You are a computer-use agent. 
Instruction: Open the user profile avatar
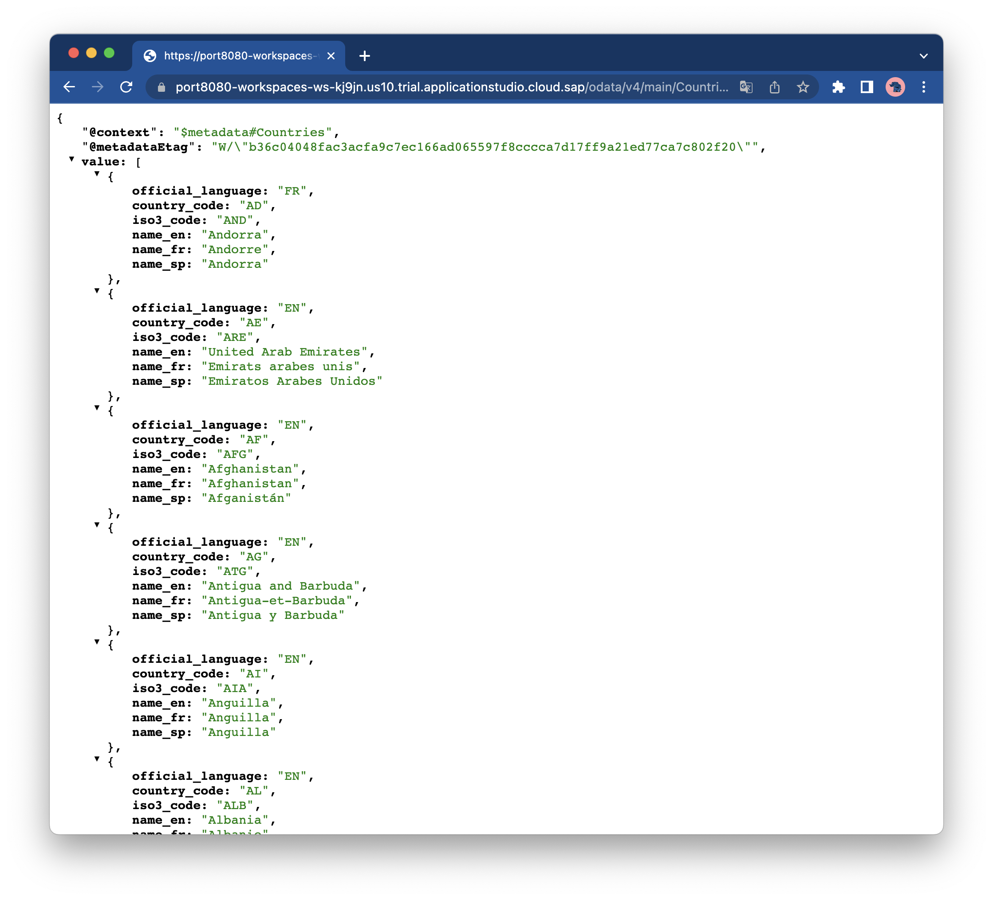coord(895,87)
